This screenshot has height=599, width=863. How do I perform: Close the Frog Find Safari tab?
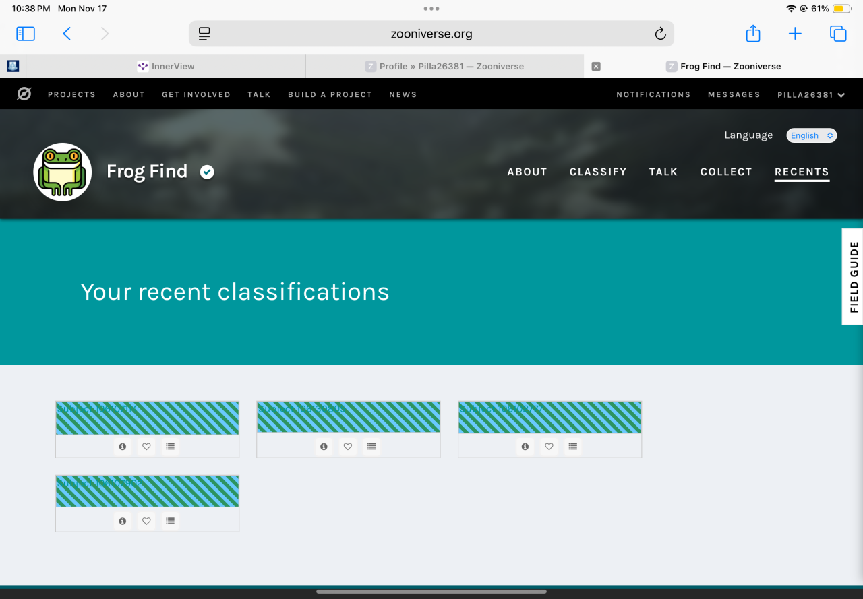click(596, 66)
